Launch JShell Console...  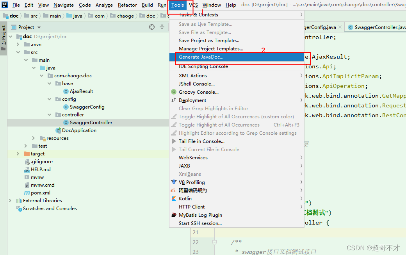[x=237, y=84]
